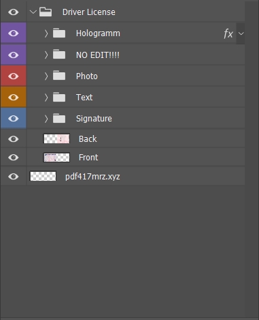Screen dimensions: 259x320
Task: Expand the Text group chevron
Action: (x=46, y=98)
